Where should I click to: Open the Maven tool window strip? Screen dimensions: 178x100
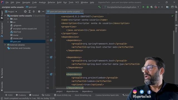click(x=176, y=28)
